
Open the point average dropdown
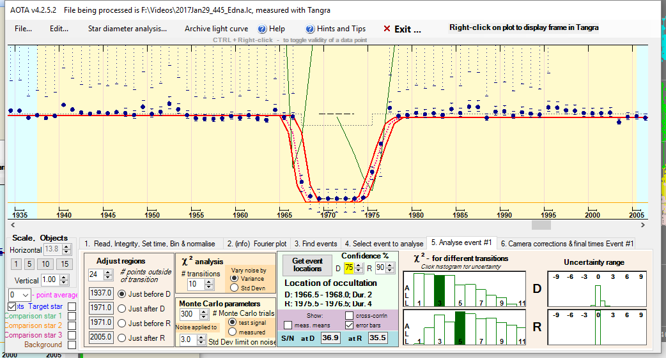coord(26,295)
